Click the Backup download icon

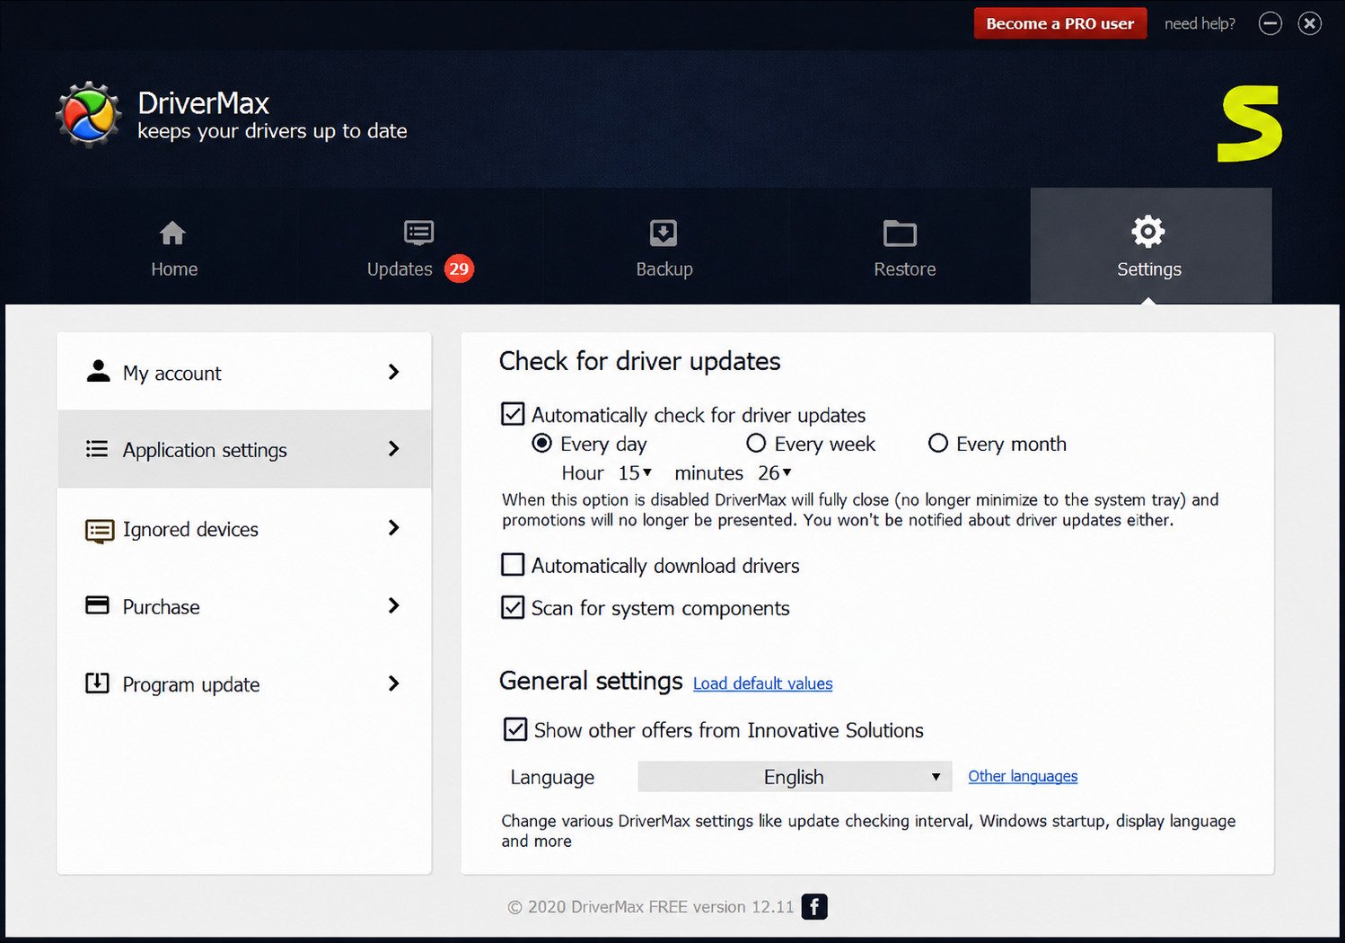tap(664, 234)
